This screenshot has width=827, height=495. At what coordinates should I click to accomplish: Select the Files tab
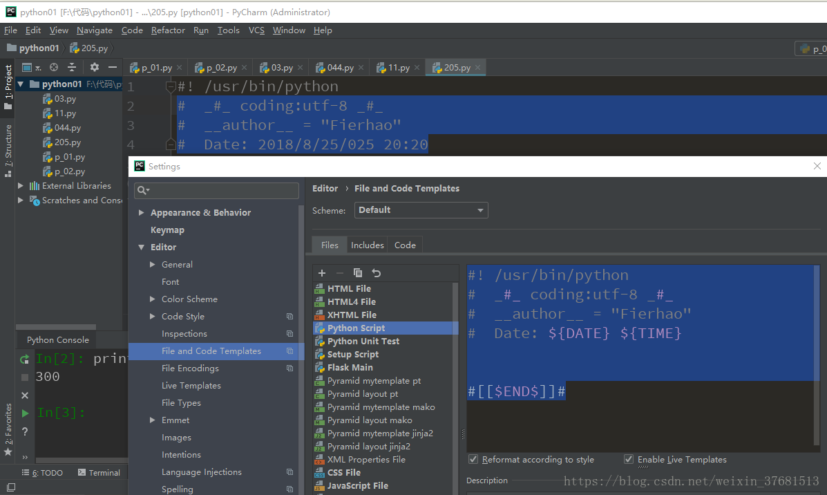[330, 245]
